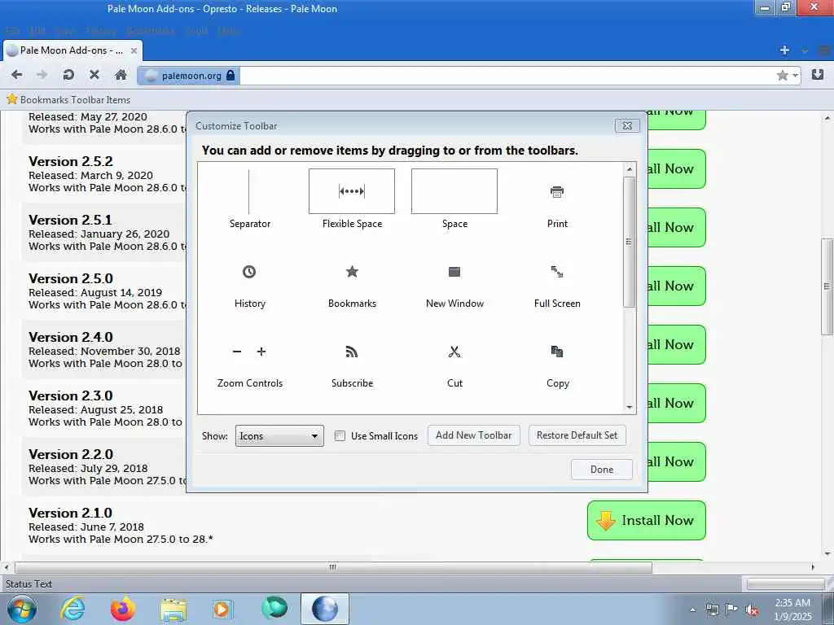Viewport: 834px width, 625px height.
Task: Click Restore Default Set button
Action: (577, 435)
